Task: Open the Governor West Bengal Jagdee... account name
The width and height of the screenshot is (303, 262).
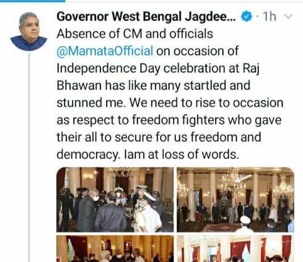Action: coord(146,16)
